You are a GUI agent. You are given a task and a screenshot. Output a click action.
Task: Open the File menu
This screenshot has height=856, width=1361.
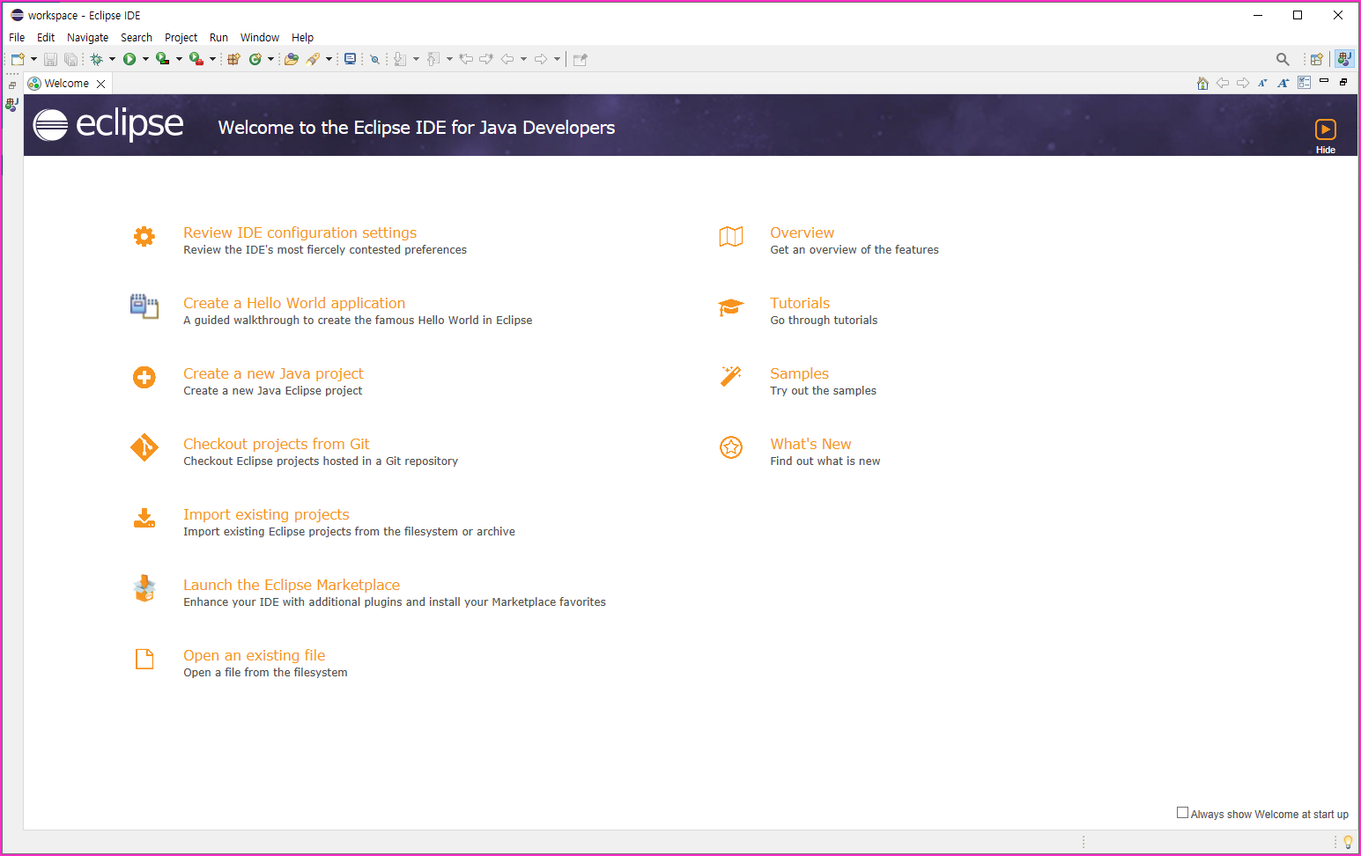coord(17,37)
